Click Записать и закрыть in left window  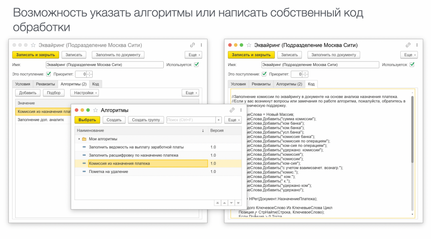[x=35, y=55]
